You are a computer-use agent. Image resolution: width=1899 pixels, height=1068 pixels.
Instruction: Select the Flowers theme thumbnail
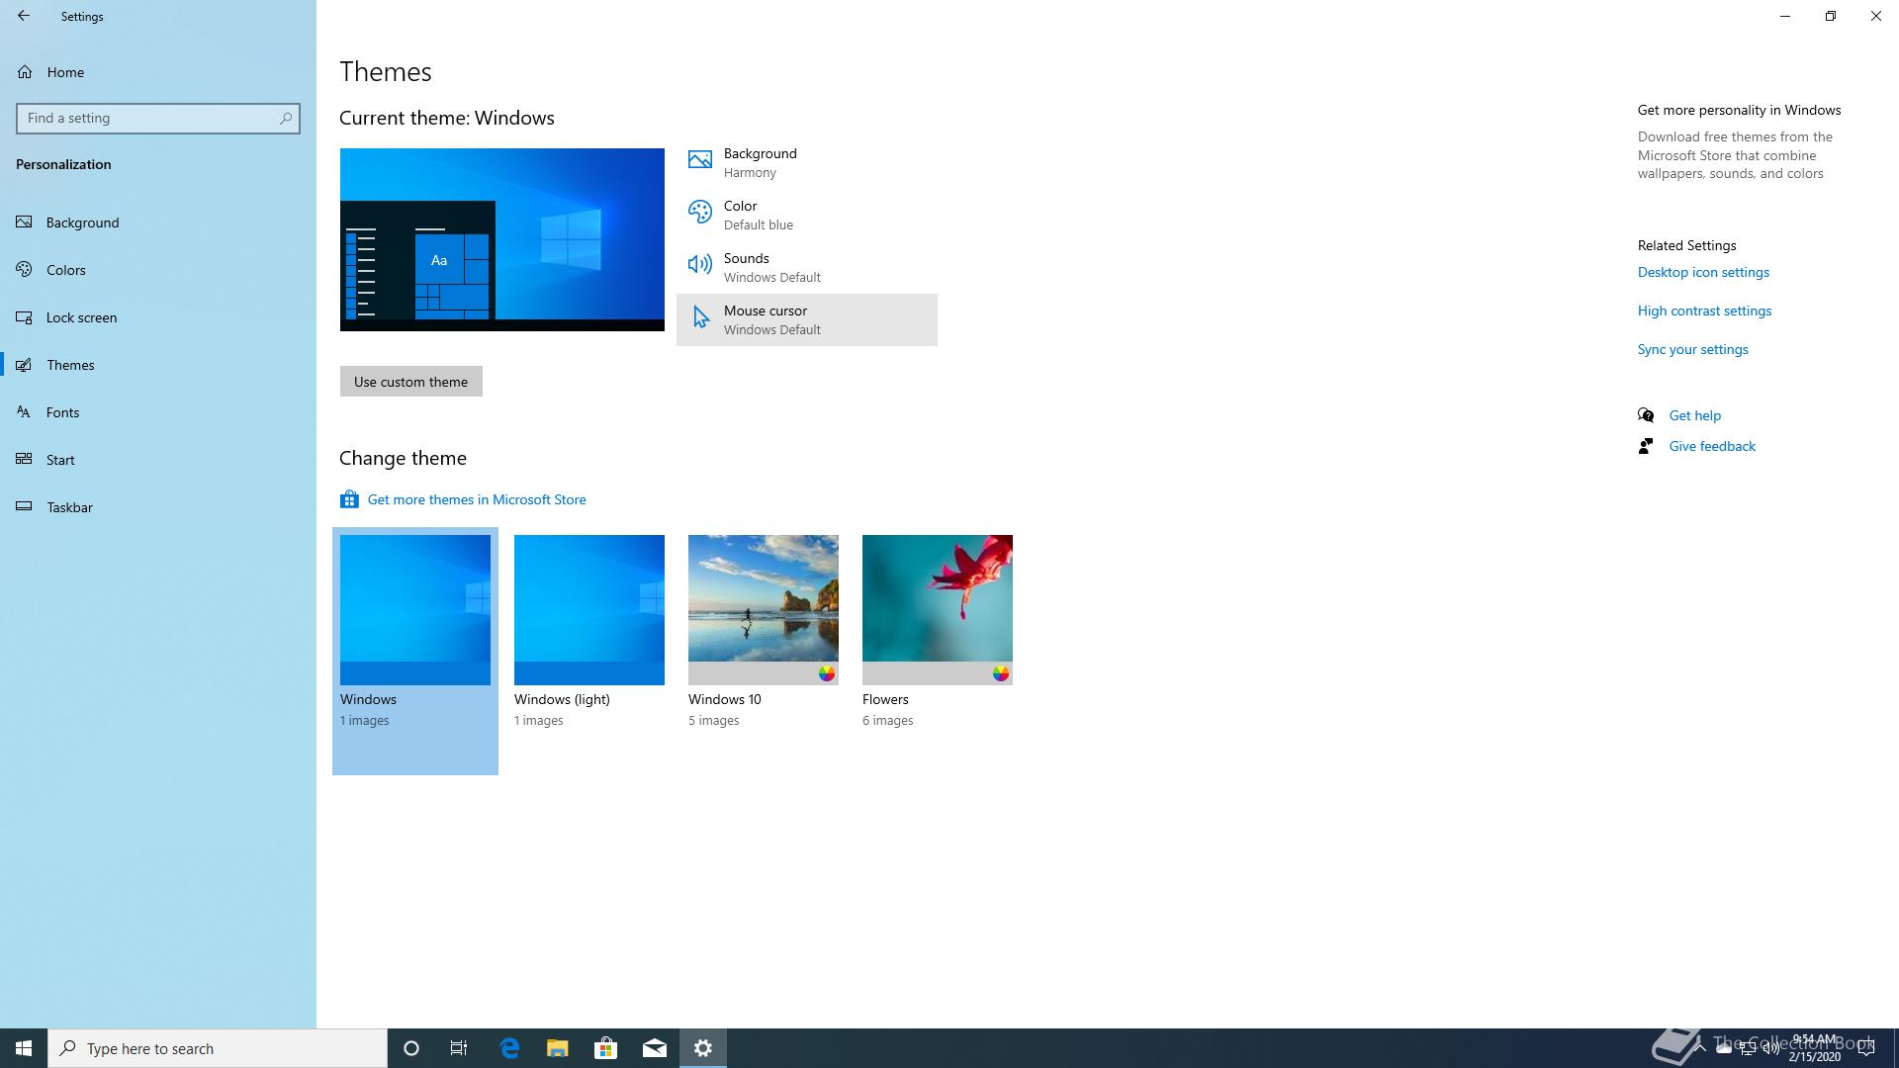[937, 609]
